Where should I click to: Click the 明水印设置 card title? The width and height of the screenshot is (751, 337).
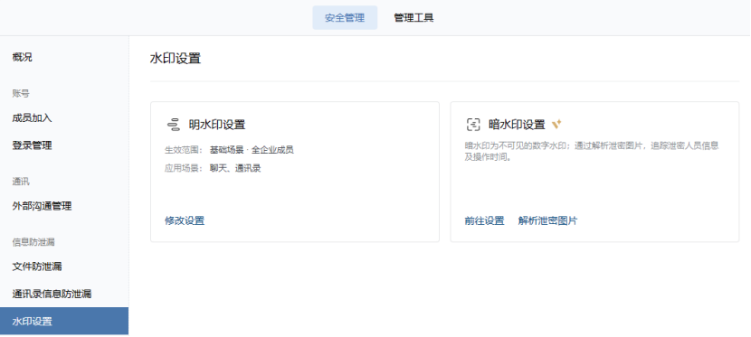(217, 125)
